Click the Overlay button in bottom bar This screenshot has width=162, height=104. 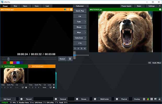pos(137,99)
